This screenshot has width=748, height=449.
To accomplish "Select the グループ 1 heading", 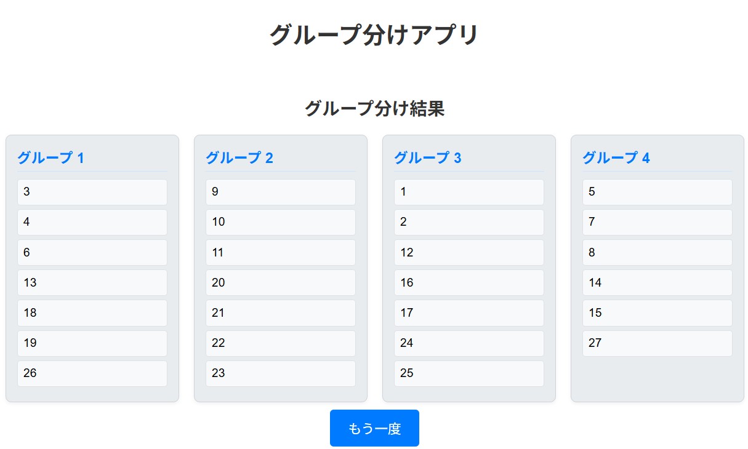I will [x=50, y=158].
